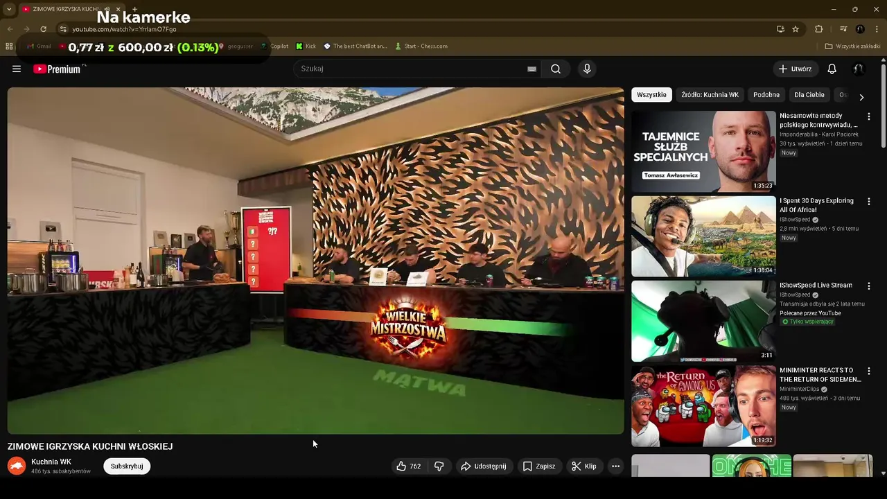Click the main video player
The height and width of the screenshot is (499, 887).
(315, 261)
